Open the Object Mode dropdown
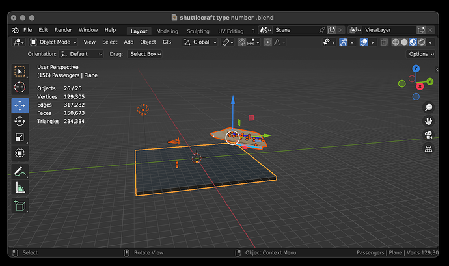 click(53, 42)
